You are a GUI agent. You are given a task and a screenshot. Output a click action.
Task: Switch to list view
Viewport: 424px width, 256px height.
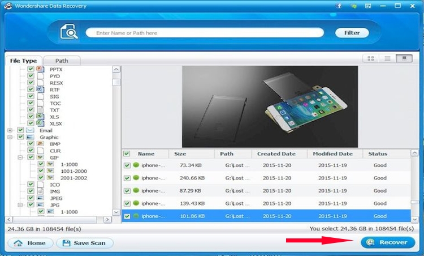387,58
